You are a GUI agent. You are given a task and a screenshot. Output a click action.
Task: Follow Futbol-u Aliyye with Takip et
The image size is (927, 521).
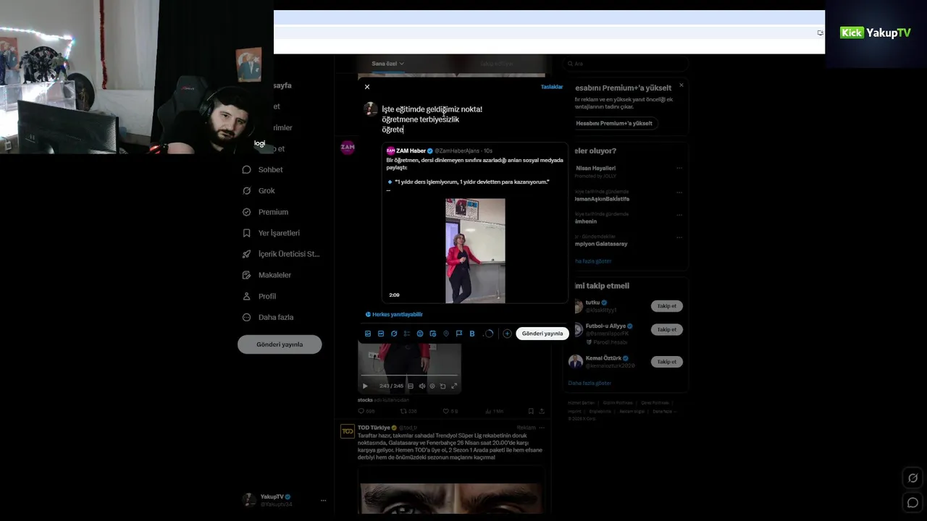[x=666, y=329]
